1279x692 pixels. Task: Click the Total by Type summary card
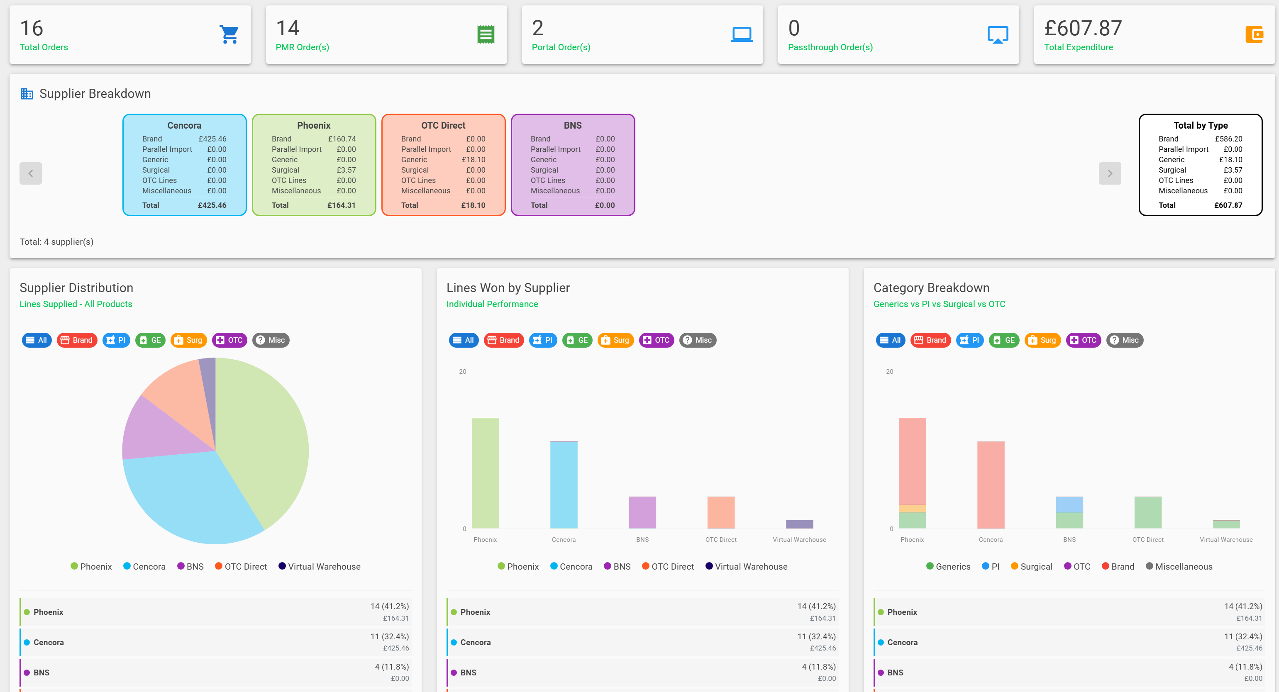pyautogui.click(x=1201, y=165)
